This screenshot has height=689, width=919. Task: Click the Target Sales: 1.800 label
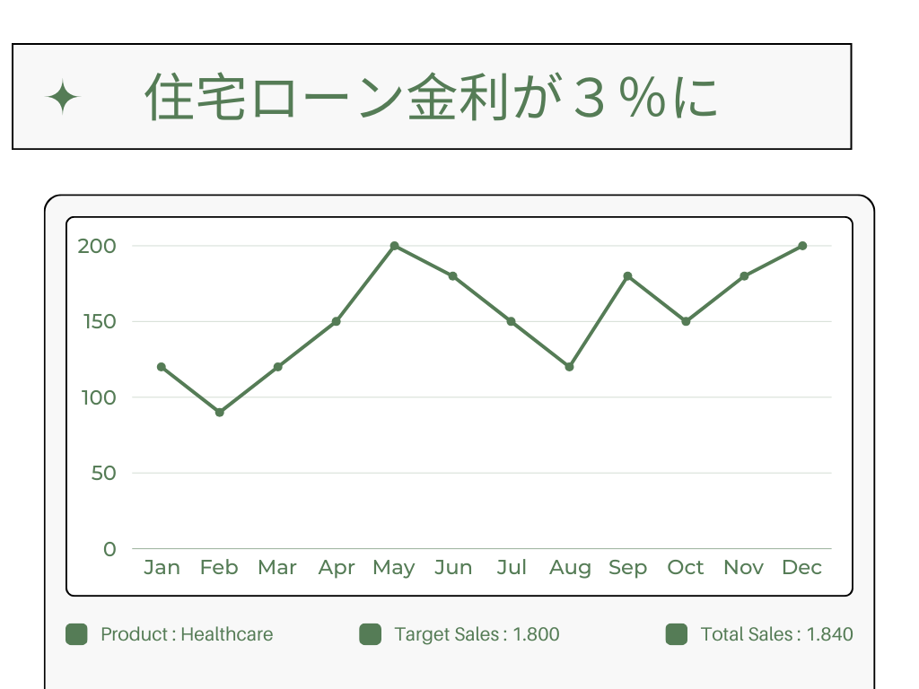[x=477, y=634]
